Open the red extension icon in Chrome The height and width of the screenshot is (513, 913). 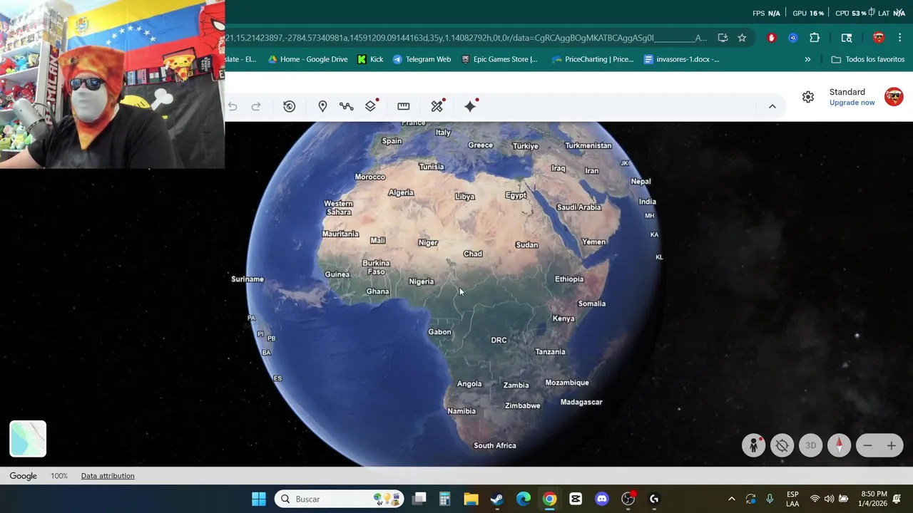tap(771, 38)
